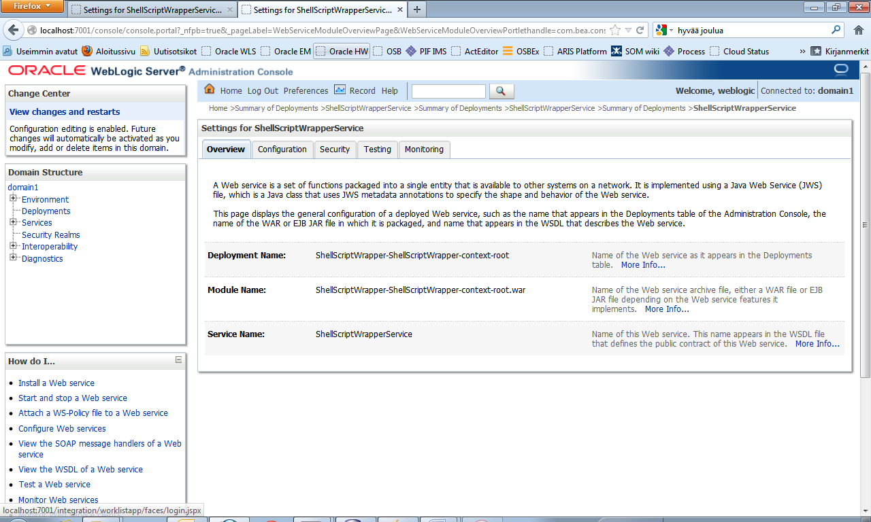Open the Uutisotsikot feed bookmark
Screen dimensions: 871x522
click(168, 51)
